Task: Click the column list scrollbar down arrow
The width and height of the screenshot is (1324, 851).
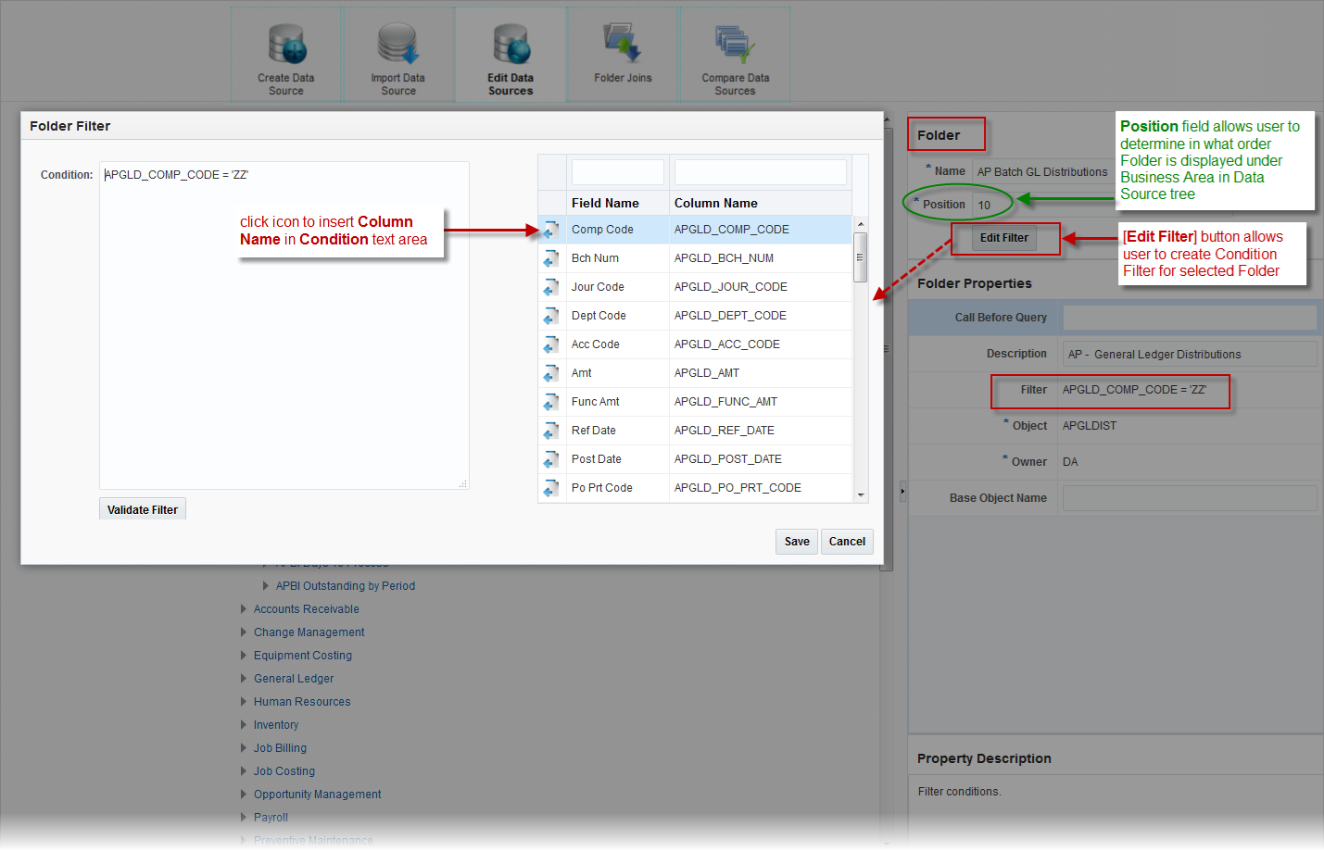Action: point(861,495)
